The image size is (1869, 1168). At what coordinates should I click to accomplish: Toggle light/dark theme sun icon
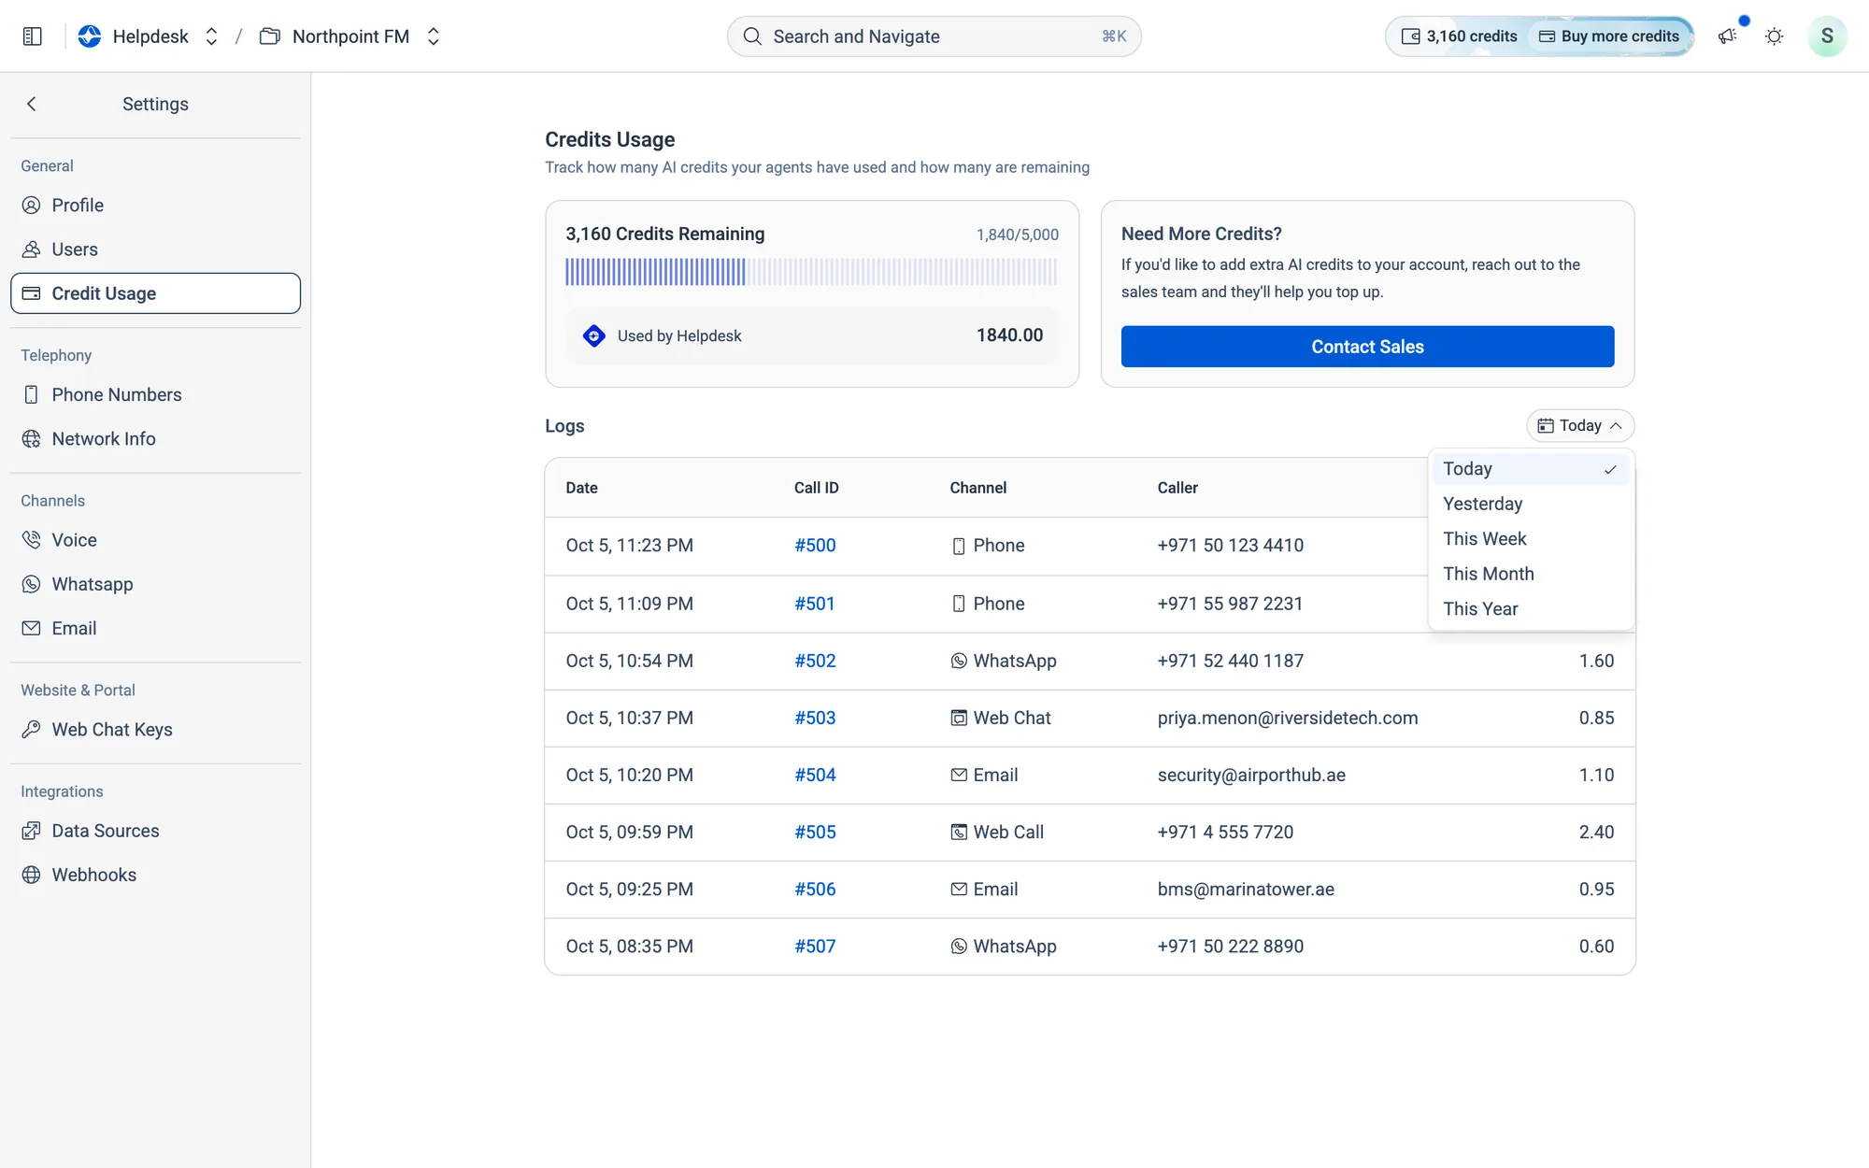[1774, 36]
